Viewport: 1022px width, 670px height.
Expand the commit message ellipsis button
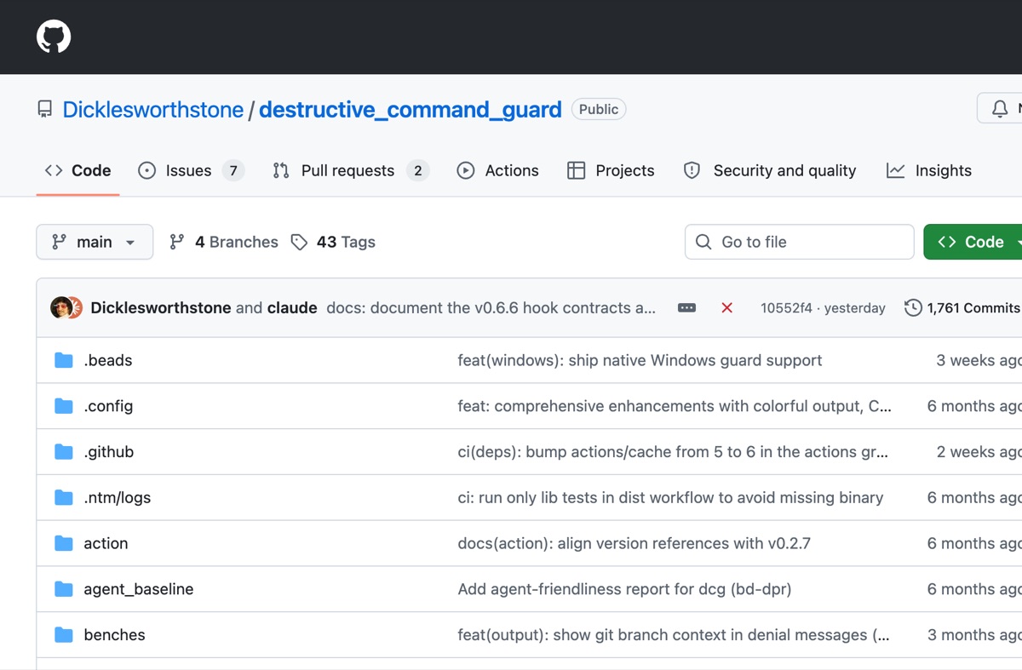686,308
